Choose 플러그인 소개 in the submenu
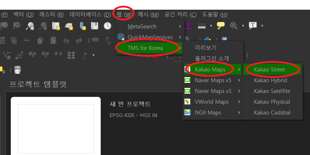The width and height of the screenshot is (310, 155). pyautogui.click(x=213, y=58)
